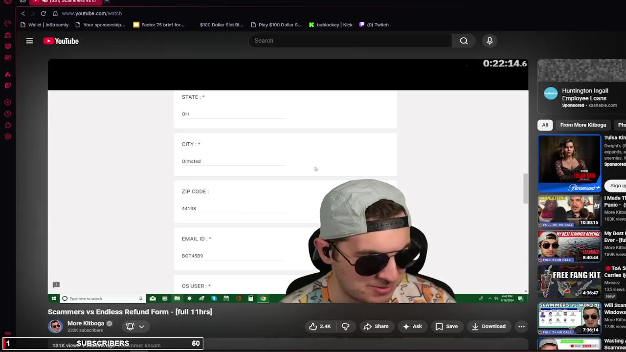This screenshot has height=352, width=626.
Task: Open the FREE FANG KIT thumbnail
Action: [x=569, y=282]
